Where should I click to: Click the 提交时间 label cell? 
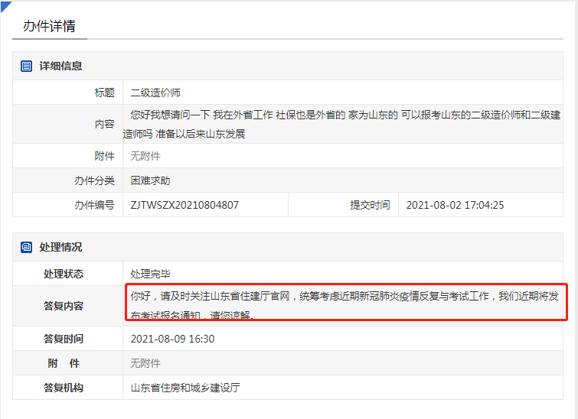[370, 205]
